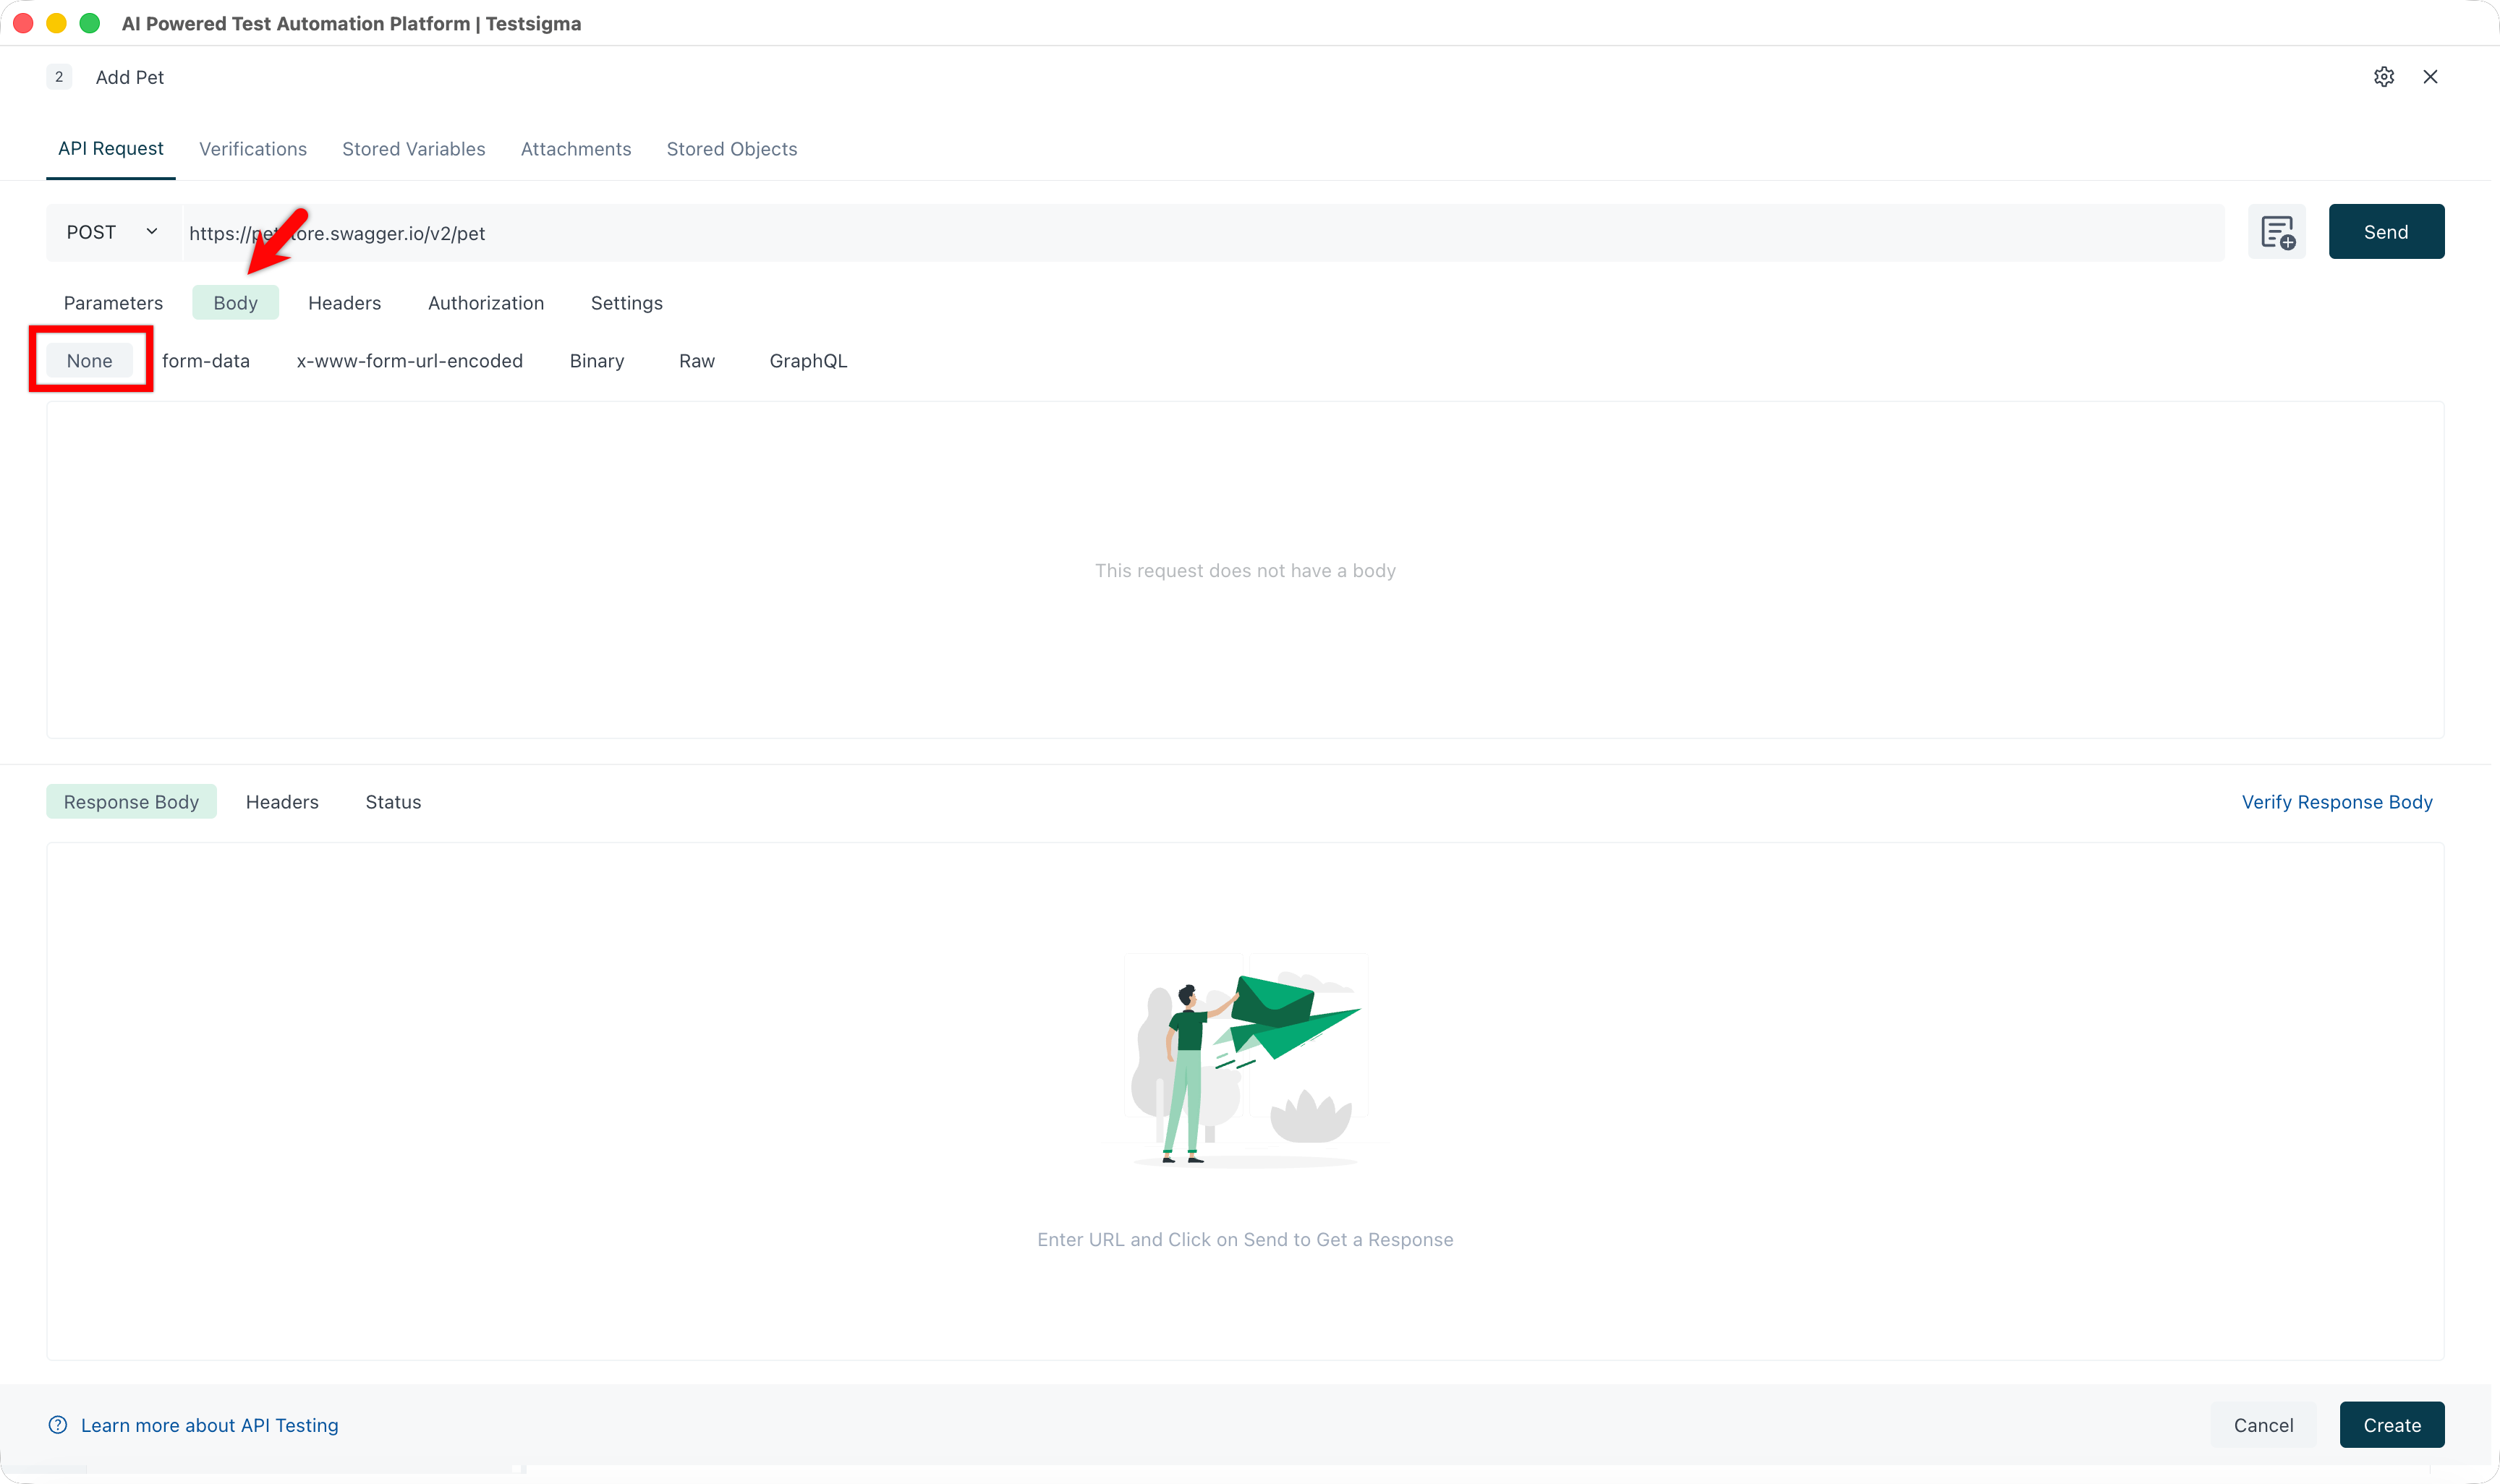Screen dimensions: 2500x1484
Task: Show the response Status tab
Action: point(393,802)
